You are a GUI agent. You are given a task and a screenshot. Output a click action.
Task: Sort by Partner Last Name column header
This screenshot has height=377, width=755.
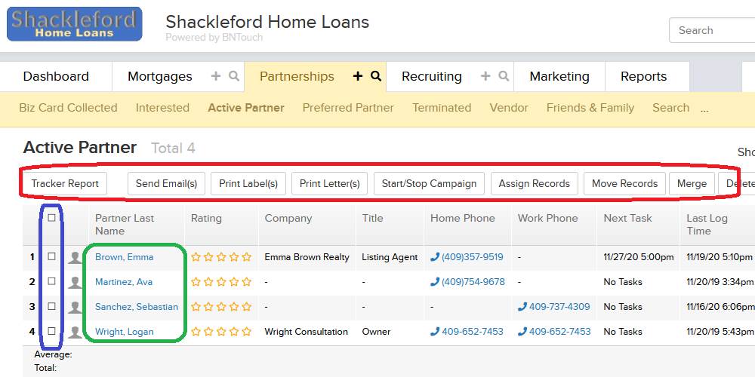(x=125, y=225)
